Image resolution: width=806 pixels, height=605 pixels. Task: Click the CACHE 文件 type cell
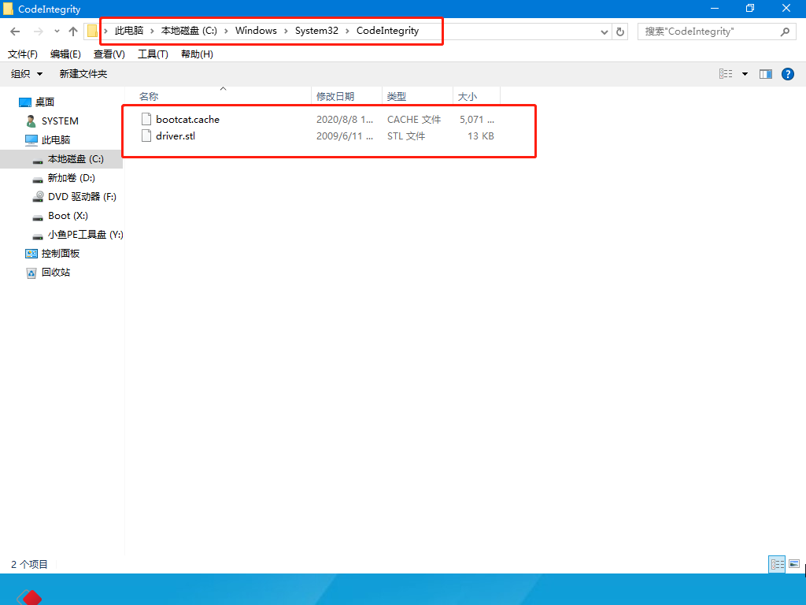click(x=414, y=120)
